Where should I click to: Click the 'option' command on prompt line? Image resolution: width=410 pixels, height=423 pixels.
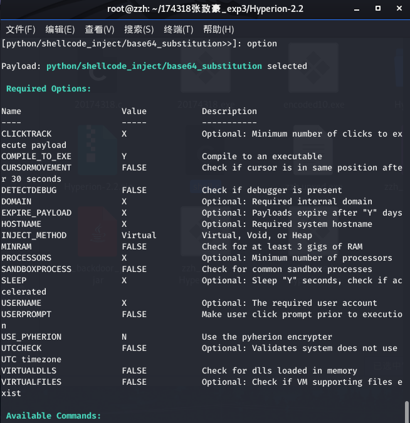point(262,44)
